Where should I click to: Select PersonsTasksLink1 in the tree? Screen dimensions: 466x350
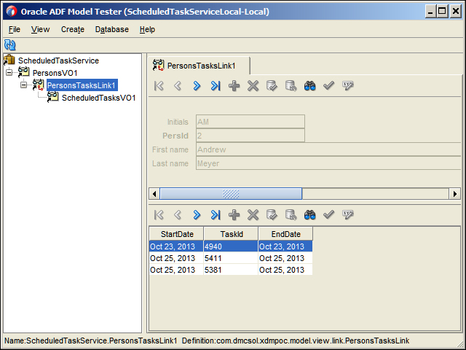coord(82,85)
